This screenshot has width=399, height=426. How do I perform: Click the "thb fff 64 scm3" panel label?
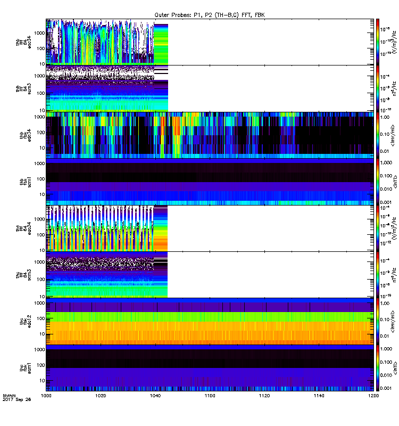pyautogui.click(x=23, y=88)
